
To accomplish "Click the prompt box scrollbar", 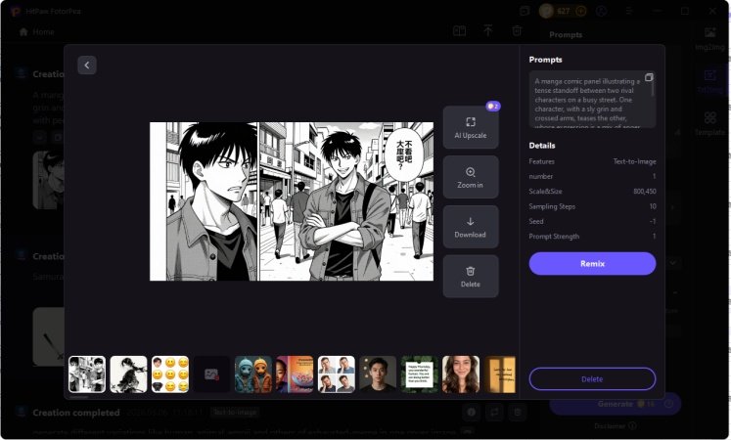I will 653,87.
